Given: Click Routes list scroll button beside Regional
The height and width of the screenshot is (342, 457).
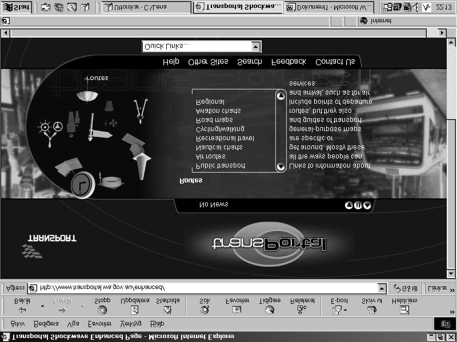Looking at the screenshot, I should click(x=281, y=95).
